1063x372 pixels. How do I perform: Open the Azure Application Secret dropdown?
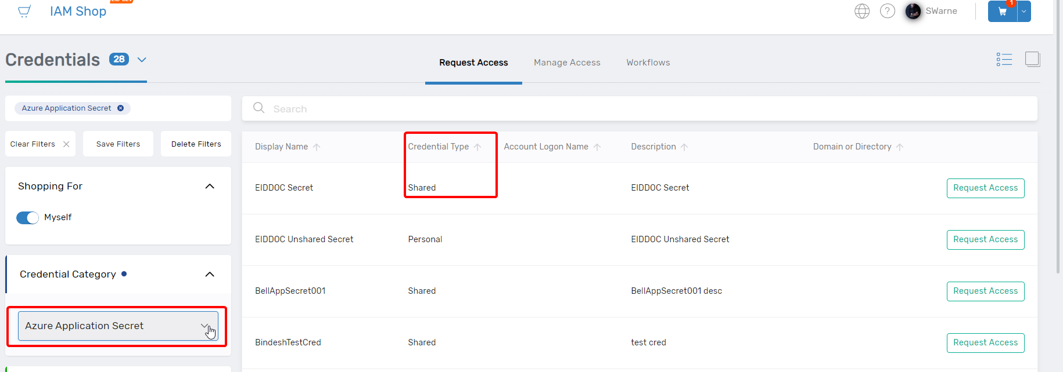118,326
